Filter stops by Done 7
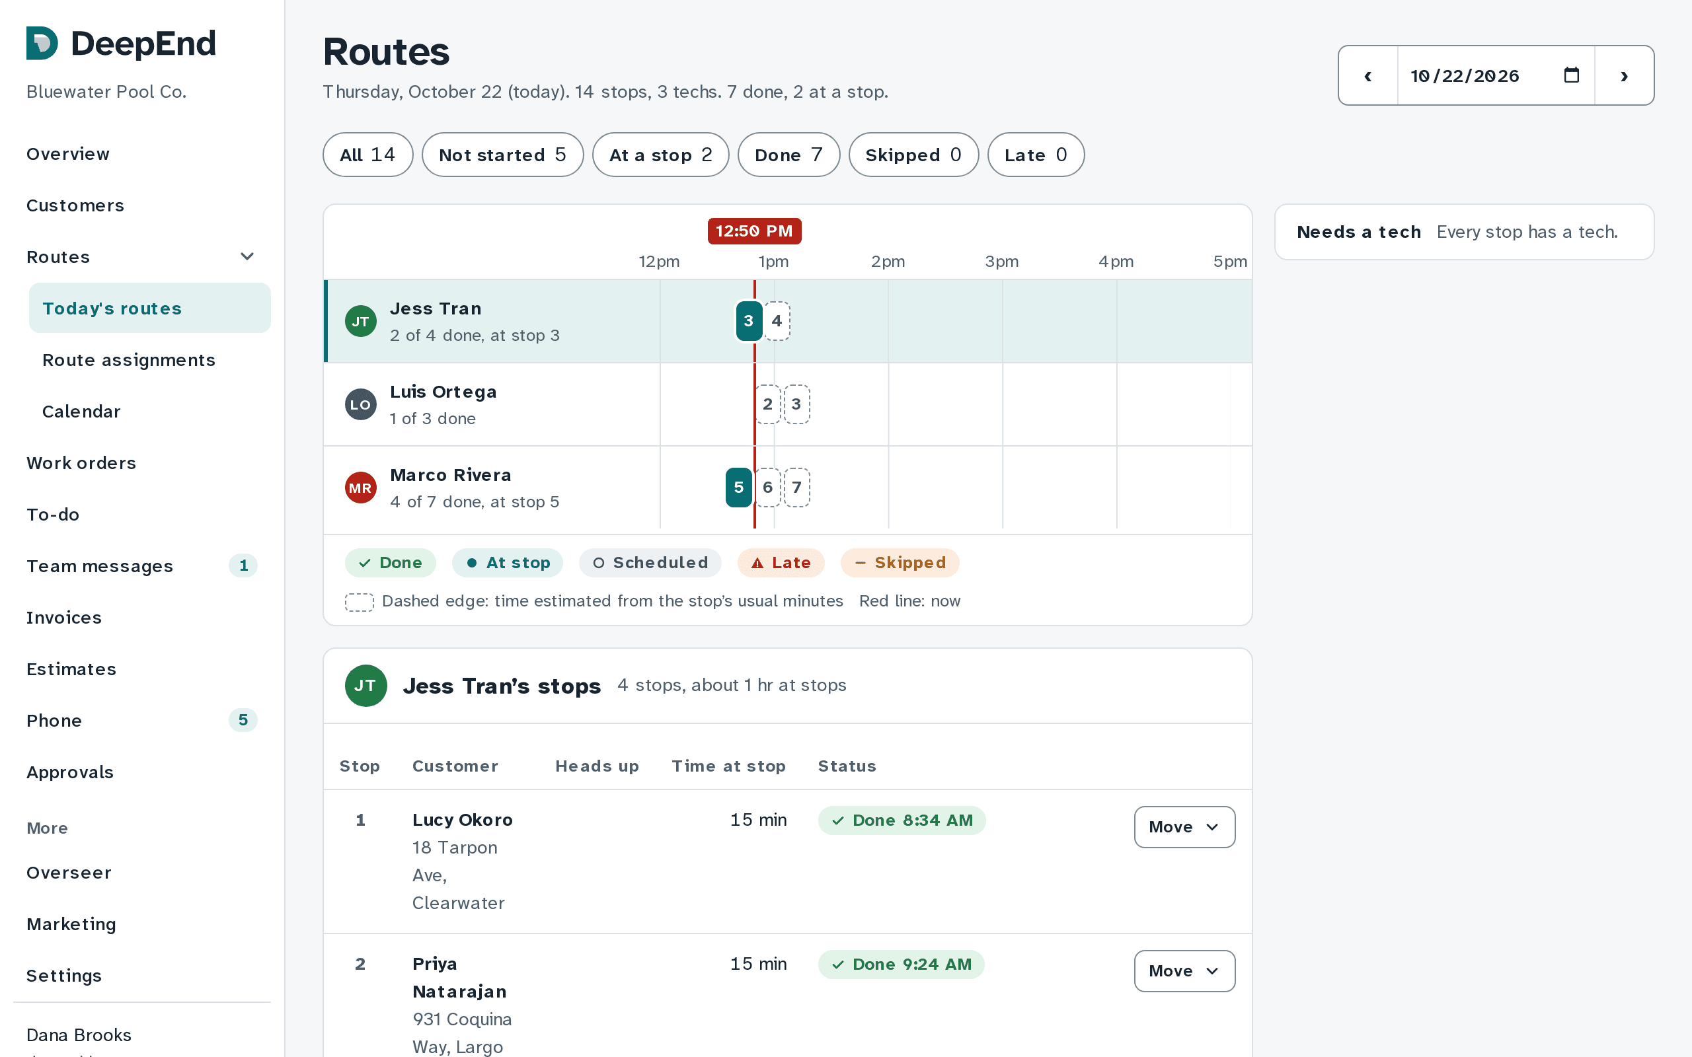The width and height of the screenshot is (1692, 1057). coord(788,155)
